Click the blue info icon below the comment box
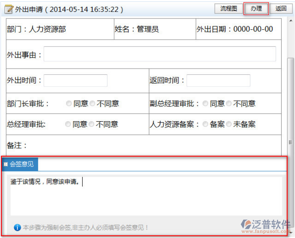 pyautogui.click(x=17, y=228)
